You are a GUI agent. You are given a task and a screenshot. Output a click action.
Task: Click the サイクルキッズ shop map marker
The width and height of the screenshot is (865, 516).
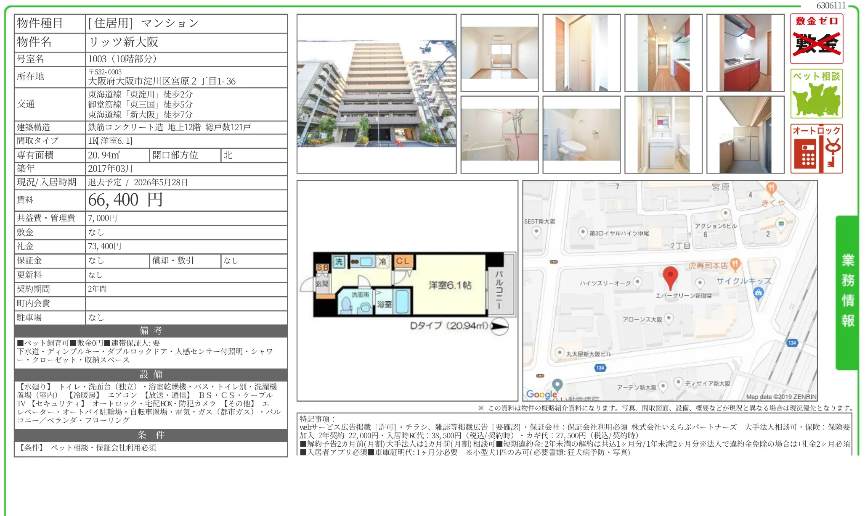point(758,293)
